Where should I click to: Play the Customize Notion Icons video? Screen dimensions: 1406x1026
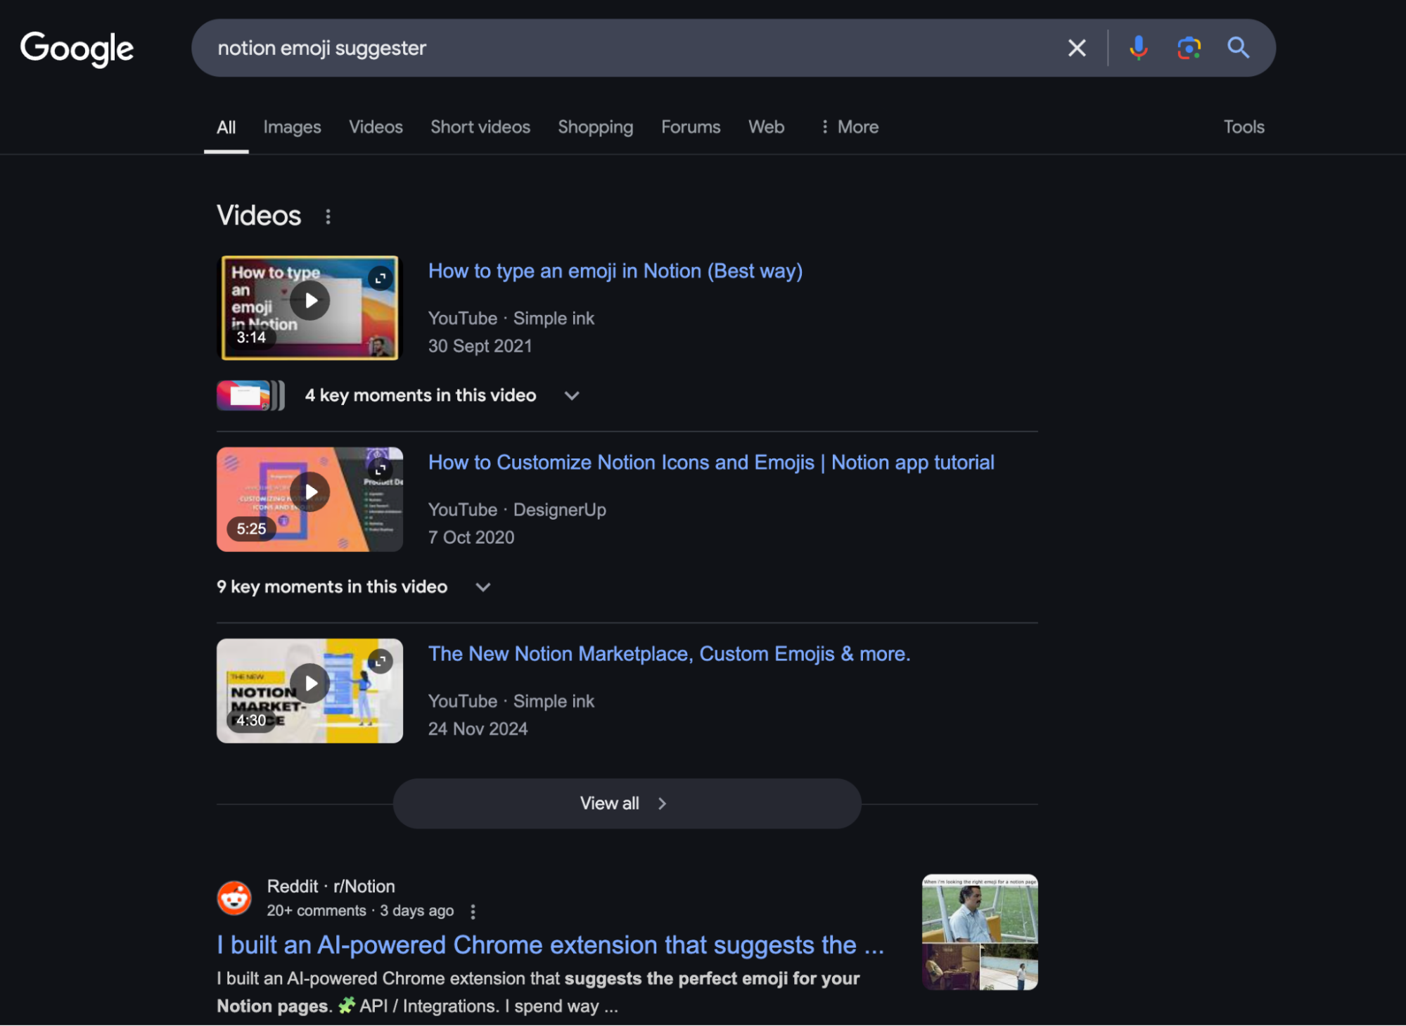[310, 492]
